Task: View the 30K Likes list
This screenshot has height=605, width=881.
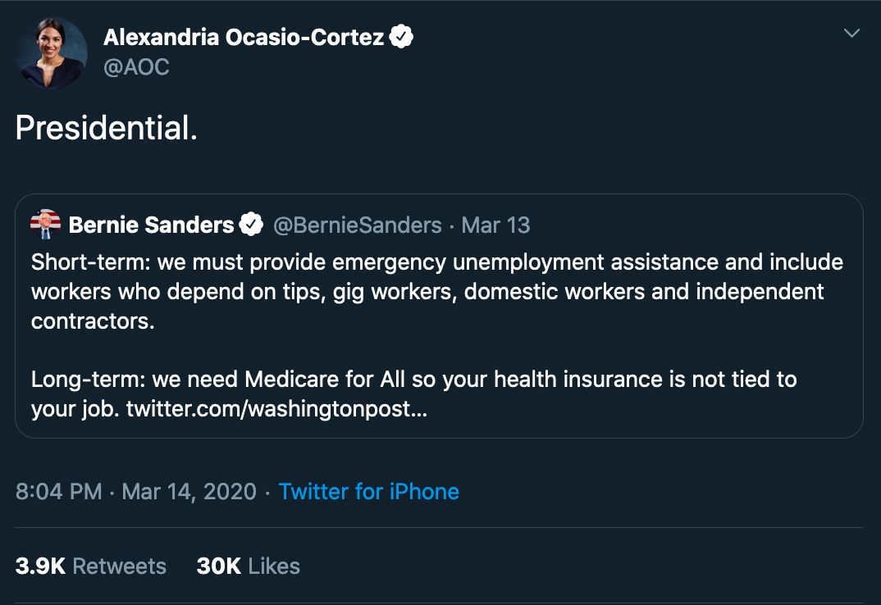Action: [247, 566]
